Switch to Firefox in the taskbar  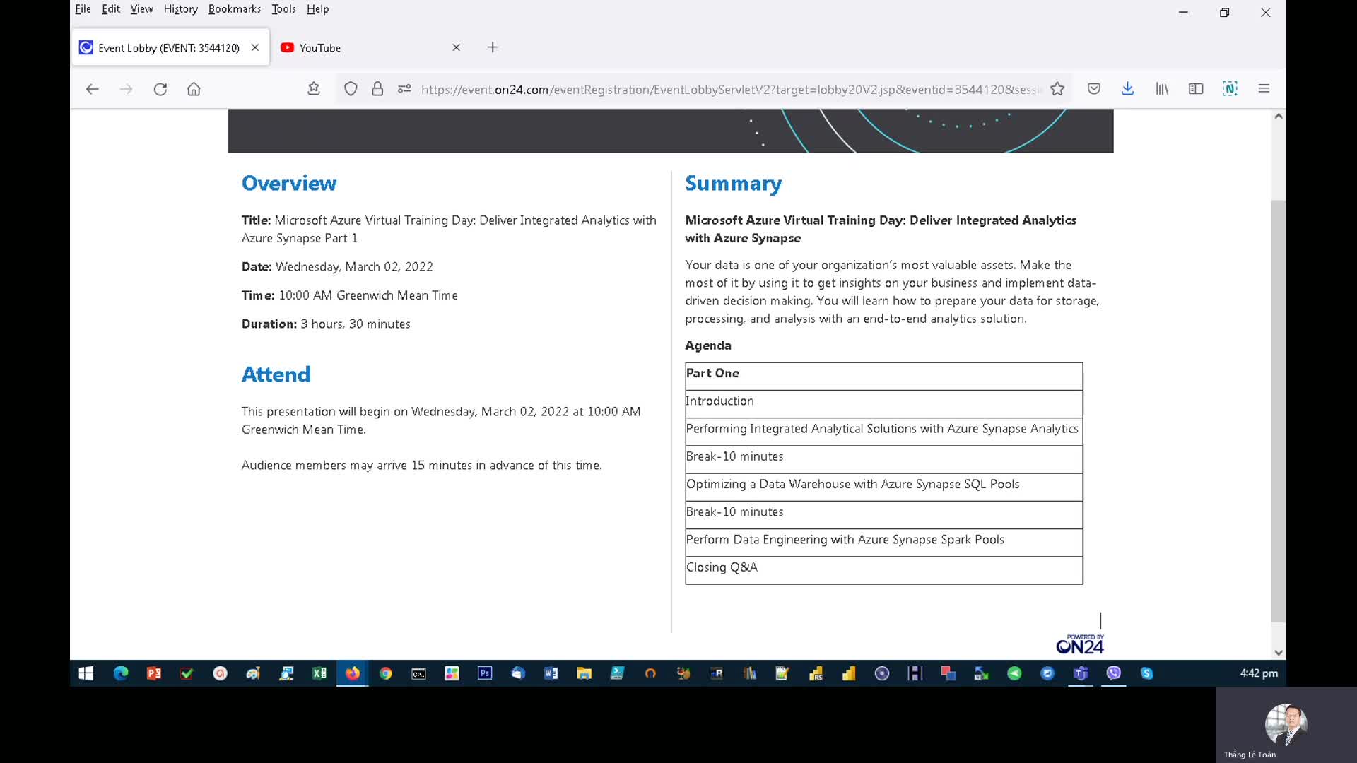coord(352,673)
